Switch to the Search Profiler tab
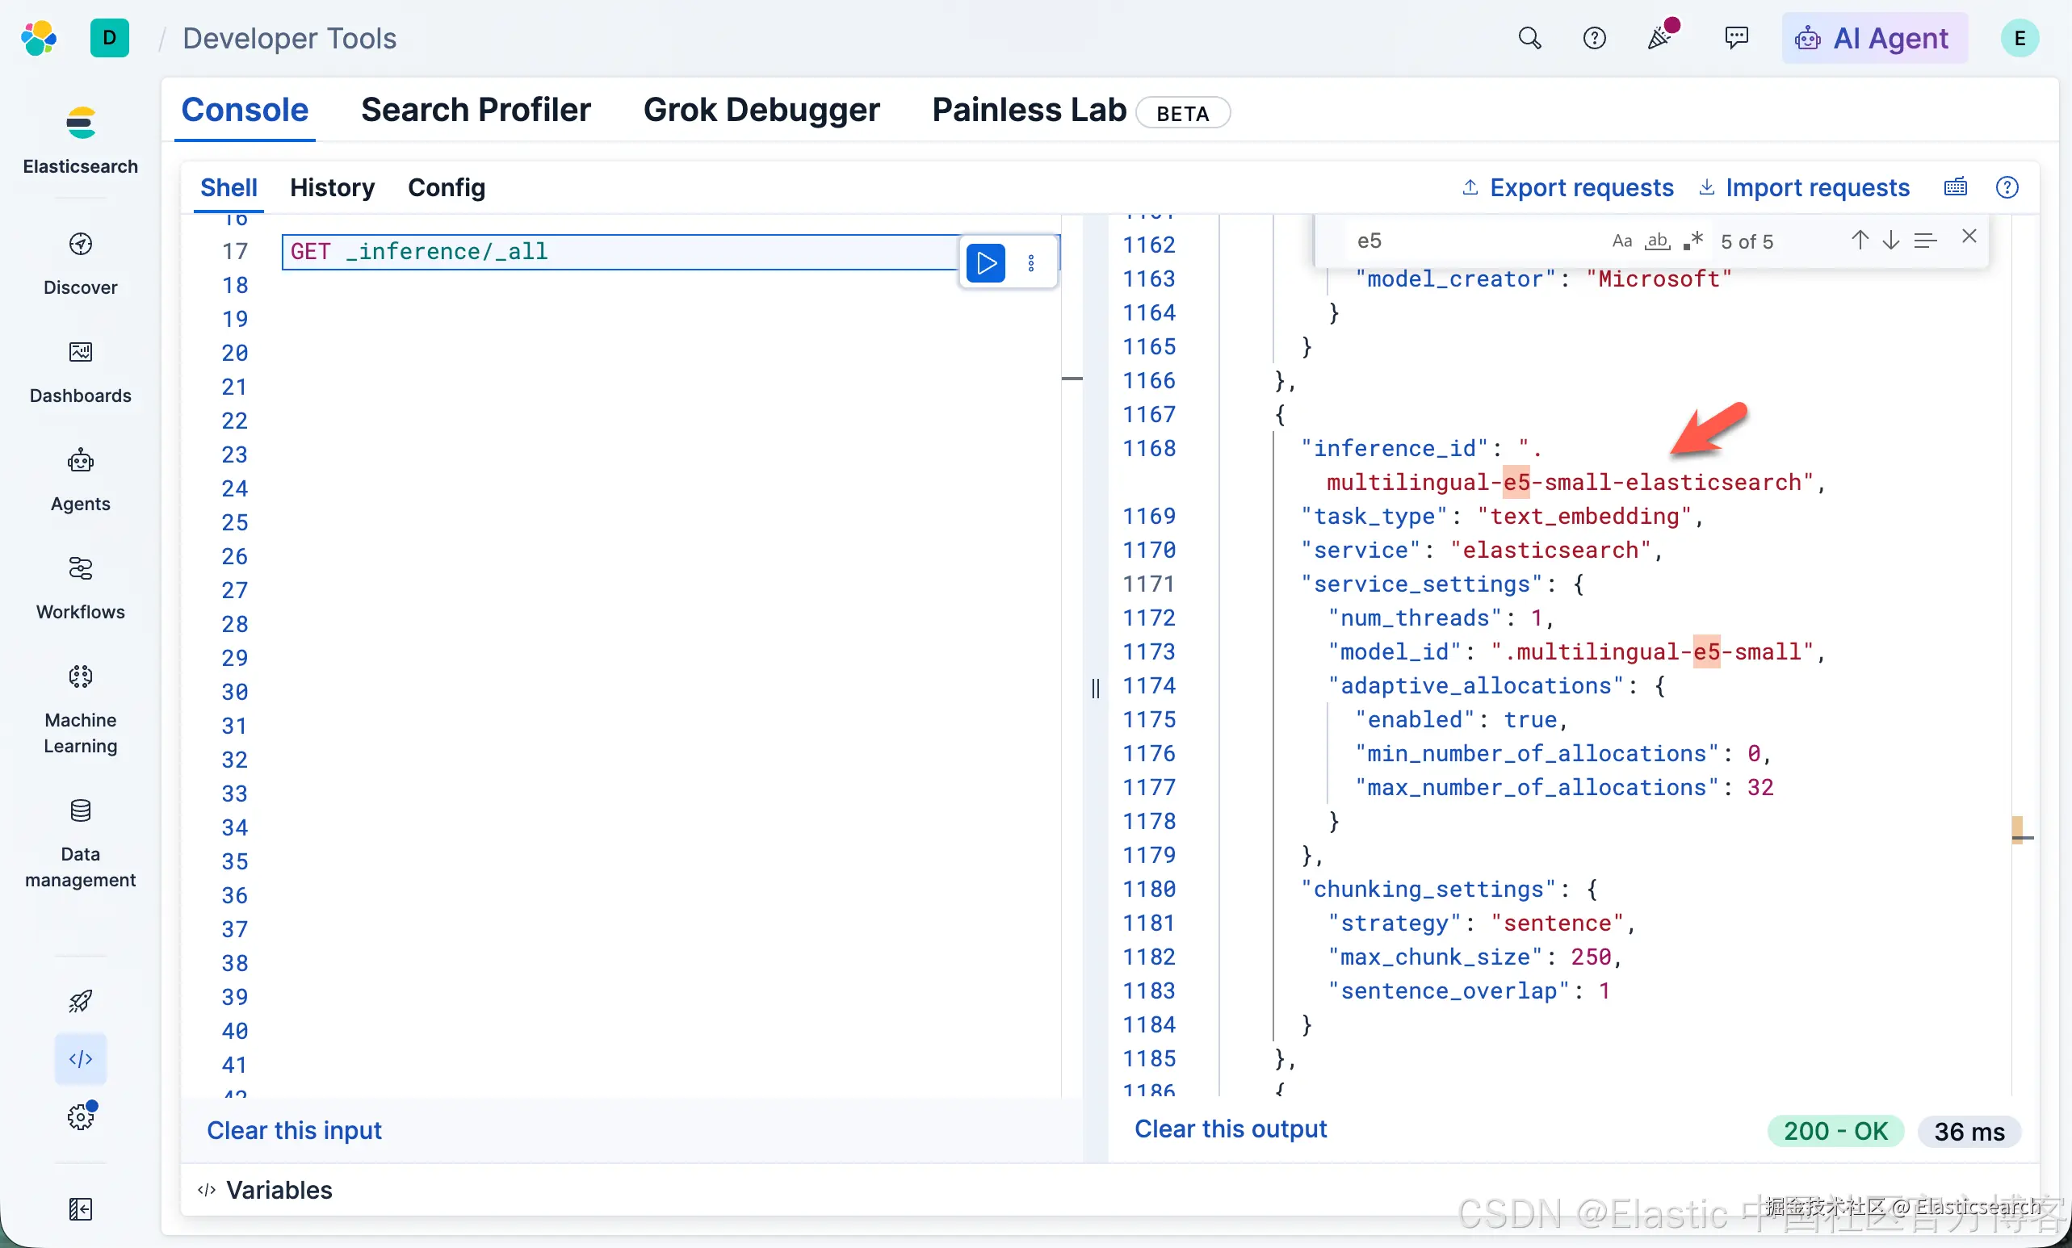Screen dimensions: 2072x1248 click(476, 110)
